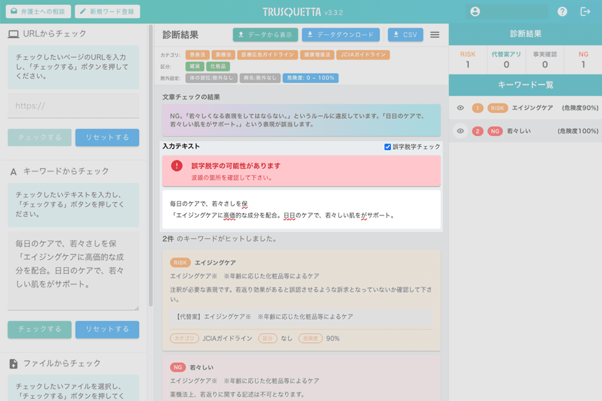Click the user account avatar icon
The width and height of the screenshot is (602, 401).
(475, 12)
